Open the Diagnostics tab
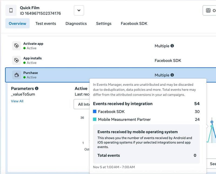This screenshot has width=216, height=174. (76, 23)
